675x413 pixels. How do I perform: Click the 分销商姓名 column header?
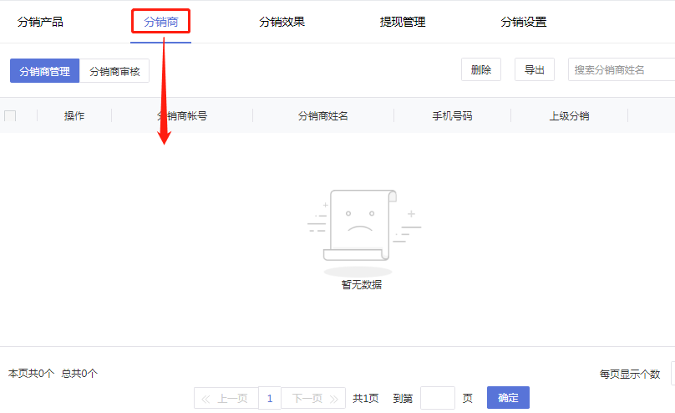coord(322,116)
